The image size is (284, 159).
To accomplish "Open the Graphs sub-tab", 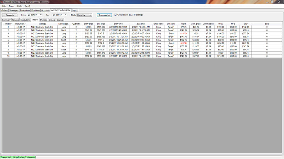I will 16,20.
